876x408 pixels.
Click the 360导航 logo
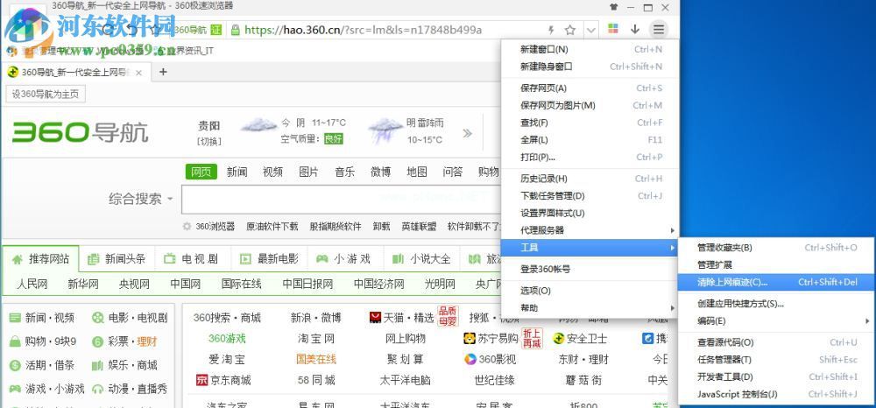tap(80, 132)
